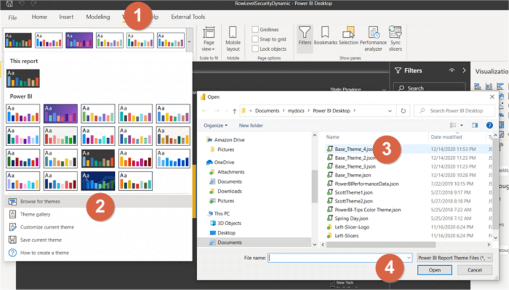509x290 pixels.
Task: Click the Filters pane Search box
Action: click(430, 87)
